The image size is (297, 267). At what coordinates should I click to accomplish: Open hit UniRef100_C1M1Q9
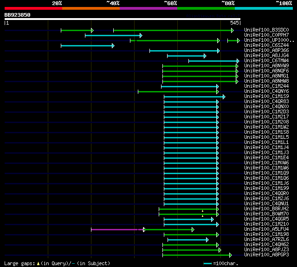tap(266, 173)
